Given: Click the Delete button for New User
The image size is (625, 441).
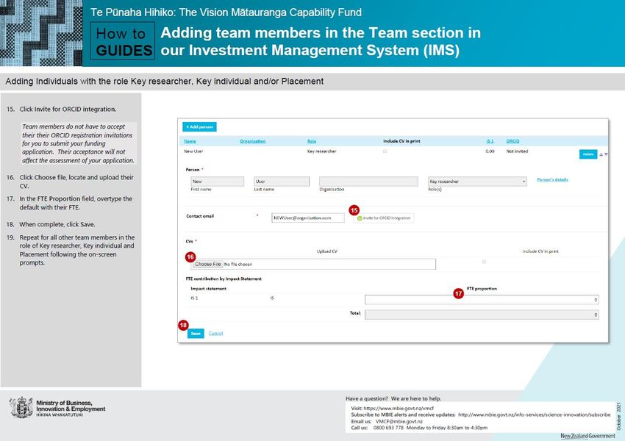Looking at the screenshot, I should (x=588, y=154).
